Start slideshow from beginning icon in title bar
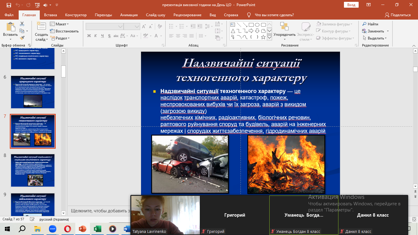Viewport: 418px width, 235px height. [x=37, y=5]
